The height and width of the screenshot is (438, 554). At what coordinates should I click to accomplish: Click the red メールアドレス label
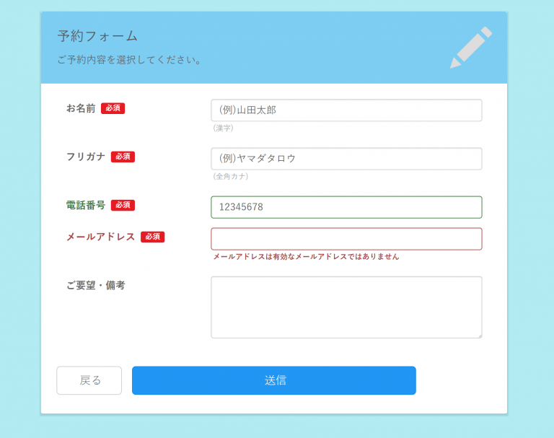tap(101, 237)
